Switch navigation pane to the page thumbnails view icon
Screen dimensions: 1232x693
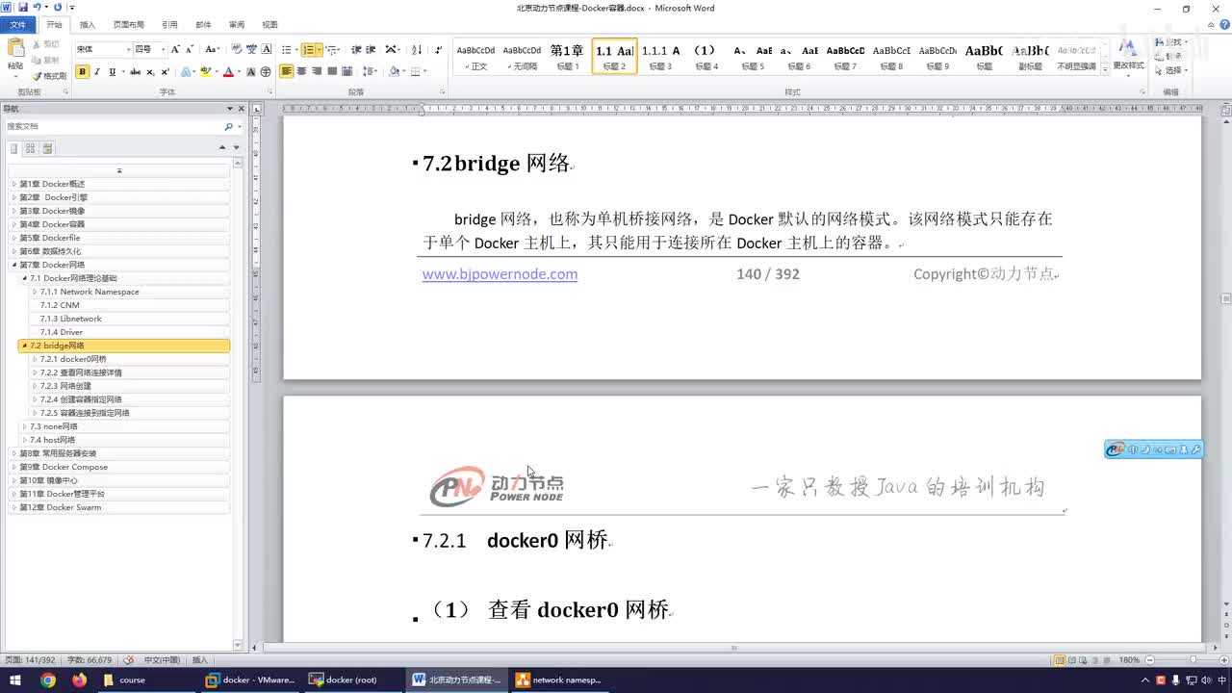[31, 148]
